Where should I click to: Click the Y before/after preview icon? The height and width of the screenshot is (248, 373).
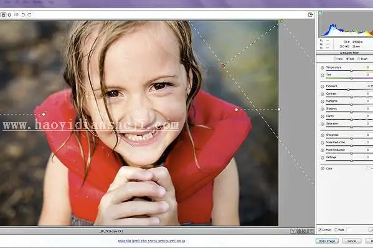(293, 231)
